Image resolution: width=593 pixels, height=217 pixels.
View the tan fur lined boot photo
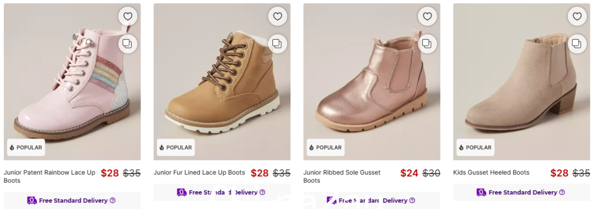point(222,82)
